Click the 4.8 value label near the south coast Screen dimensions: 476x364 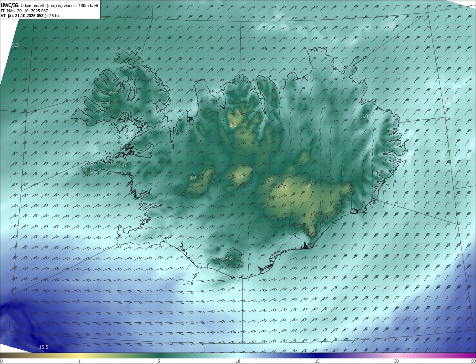click(x=229, y=259)
